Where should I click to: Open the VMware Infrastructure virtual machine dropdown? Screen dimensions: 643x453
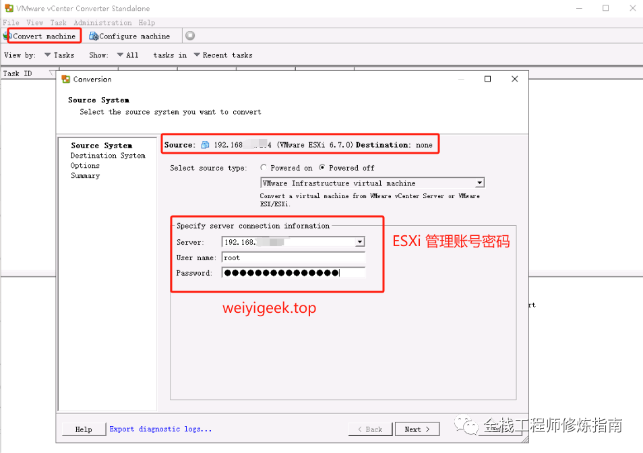[372, 183]
